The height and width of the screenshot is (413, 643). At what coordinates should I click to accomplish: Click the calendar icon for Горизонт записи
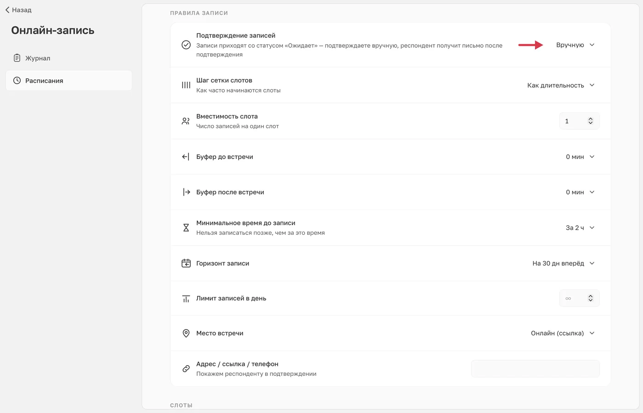pos(186,263)
